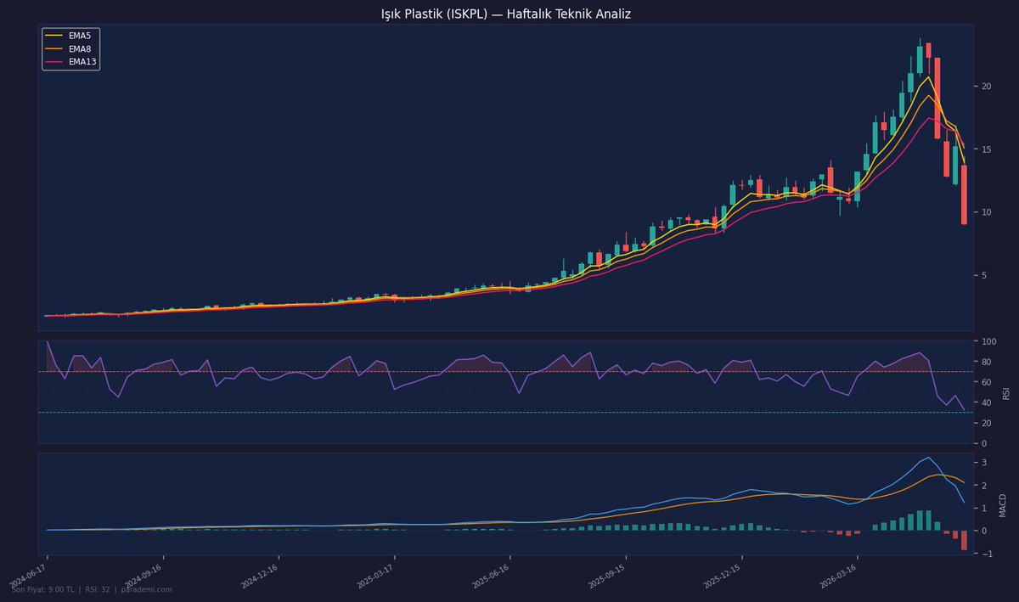Click the MACD axis label 1
1019x602 pixels.
pyautogui.click(x=985, y=509)
